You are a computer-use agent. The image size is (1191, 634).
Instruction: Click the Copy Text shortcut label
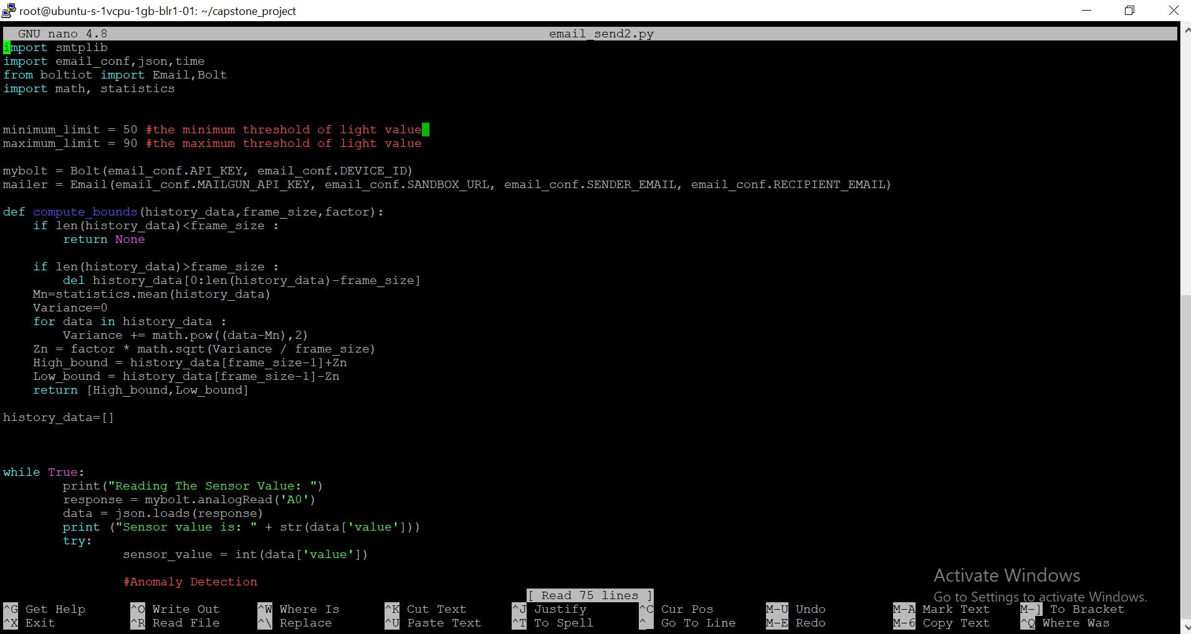[x=956, y=623]
